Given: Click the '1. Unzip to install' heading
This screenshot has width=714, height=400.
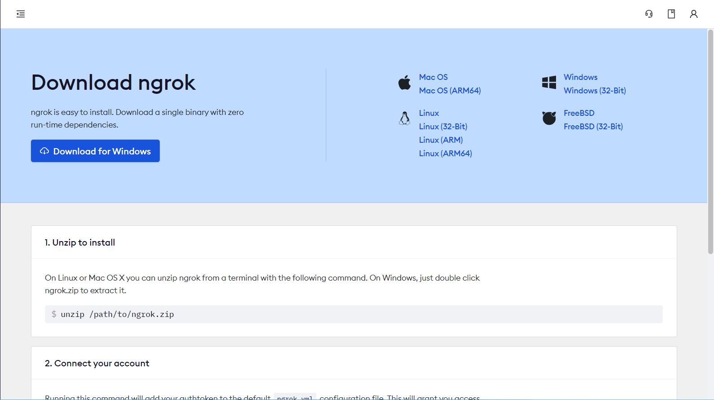Looking at the screenshot, I should click(80, 242).
